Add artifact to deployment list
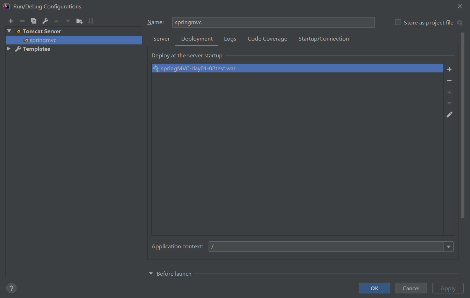This screenshot has height=298, width=470. click(449, 69)
